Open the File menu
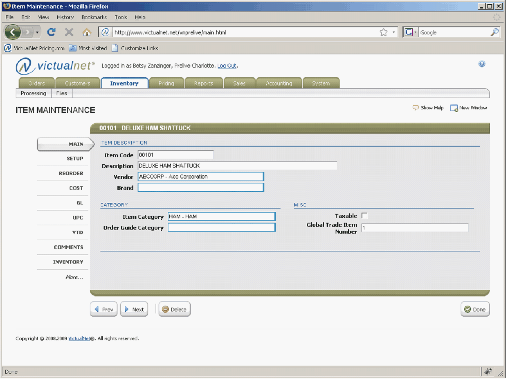 pos(10,17)
